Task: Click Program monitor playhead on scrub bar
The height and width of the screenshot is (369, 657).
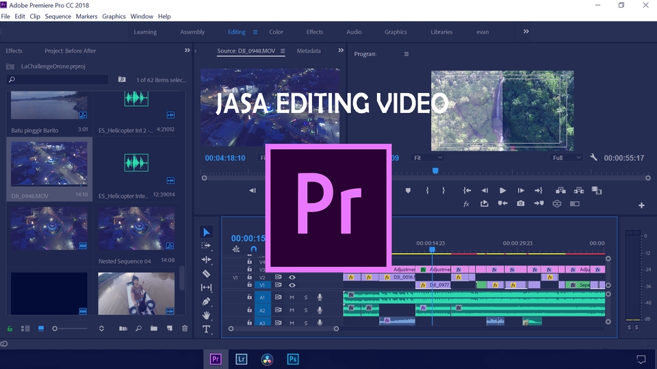Action: coord(435,170)
